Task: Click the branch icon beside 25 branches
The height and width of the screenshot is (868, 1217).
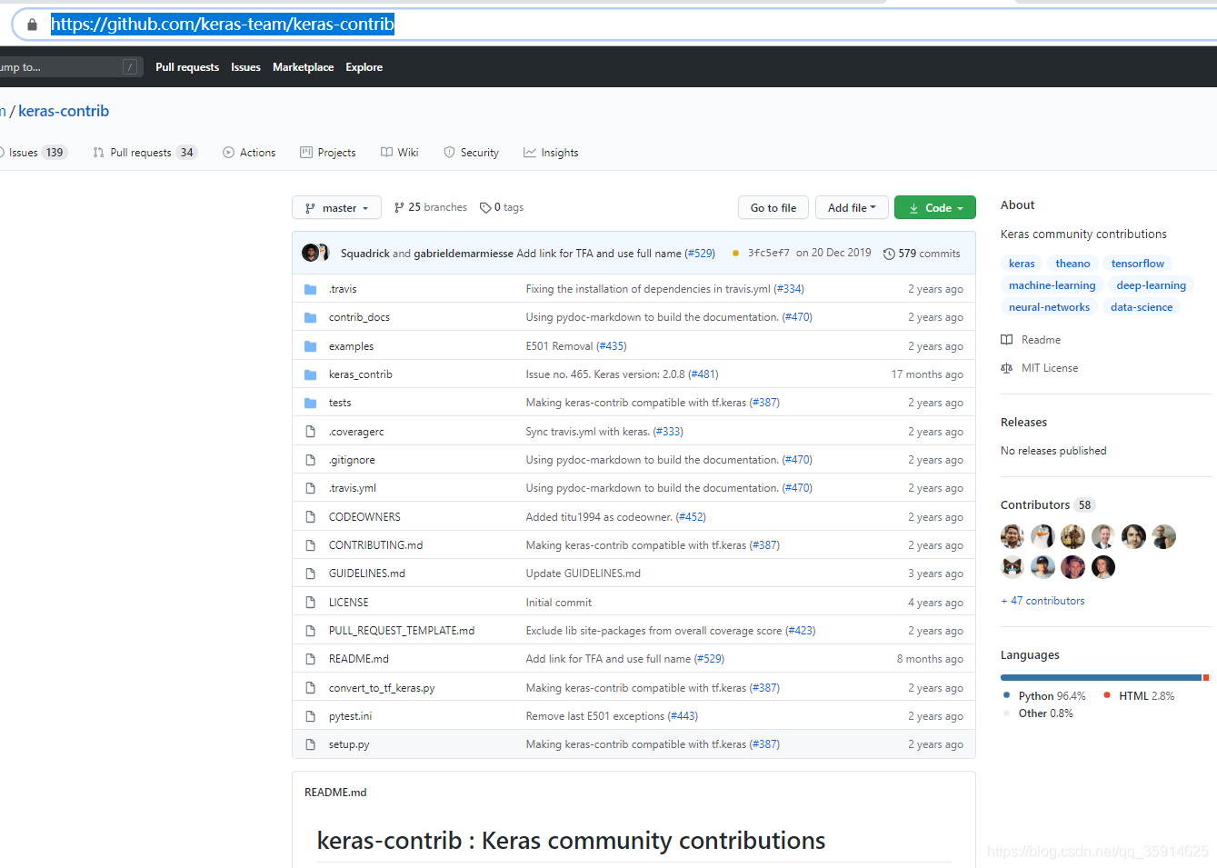Action: click(x=399, y=208)
